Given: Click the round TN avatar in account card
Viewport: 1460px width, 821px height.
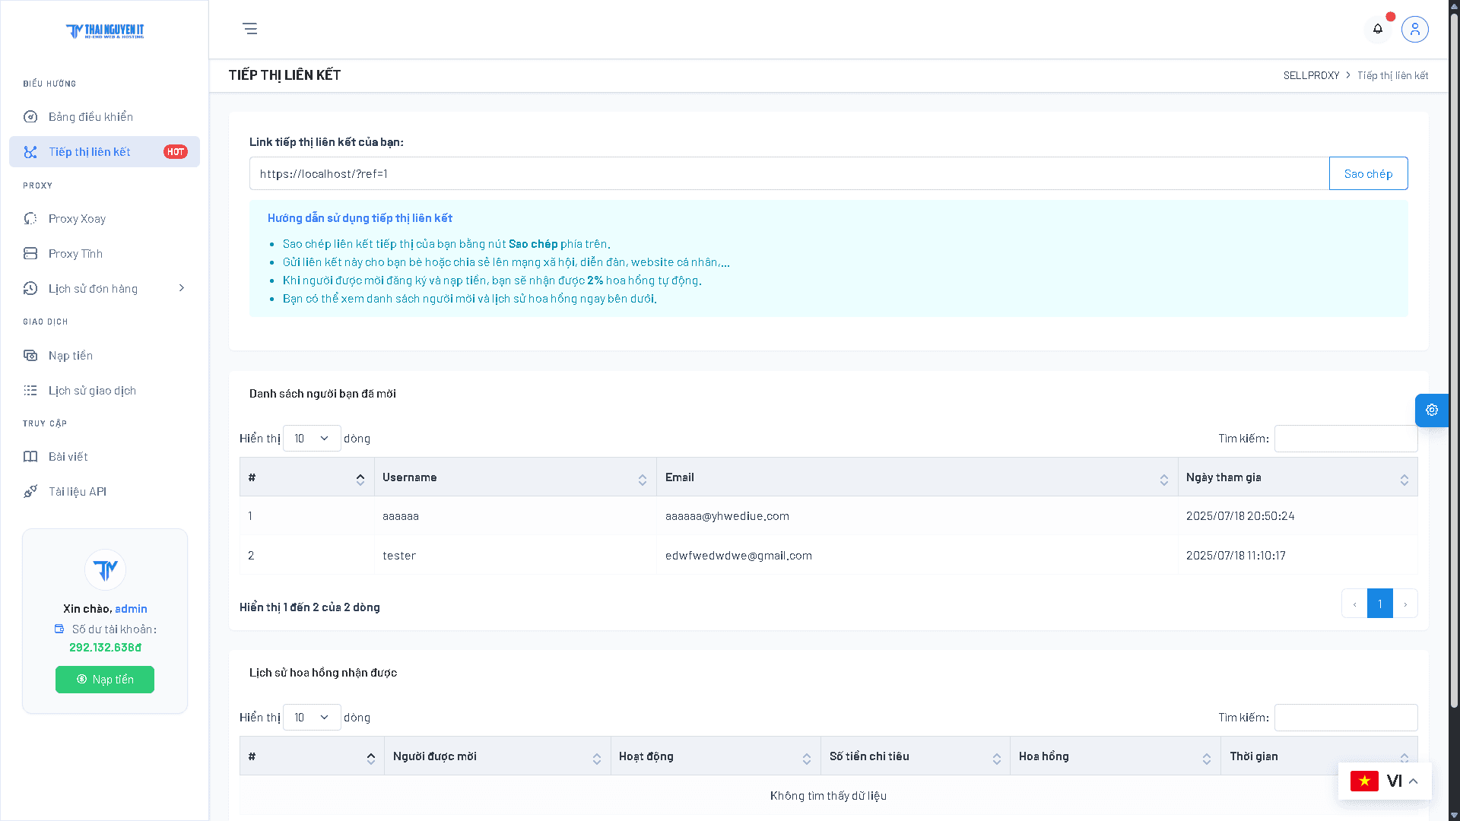Looking at the screenshot, I should [105, 569].
